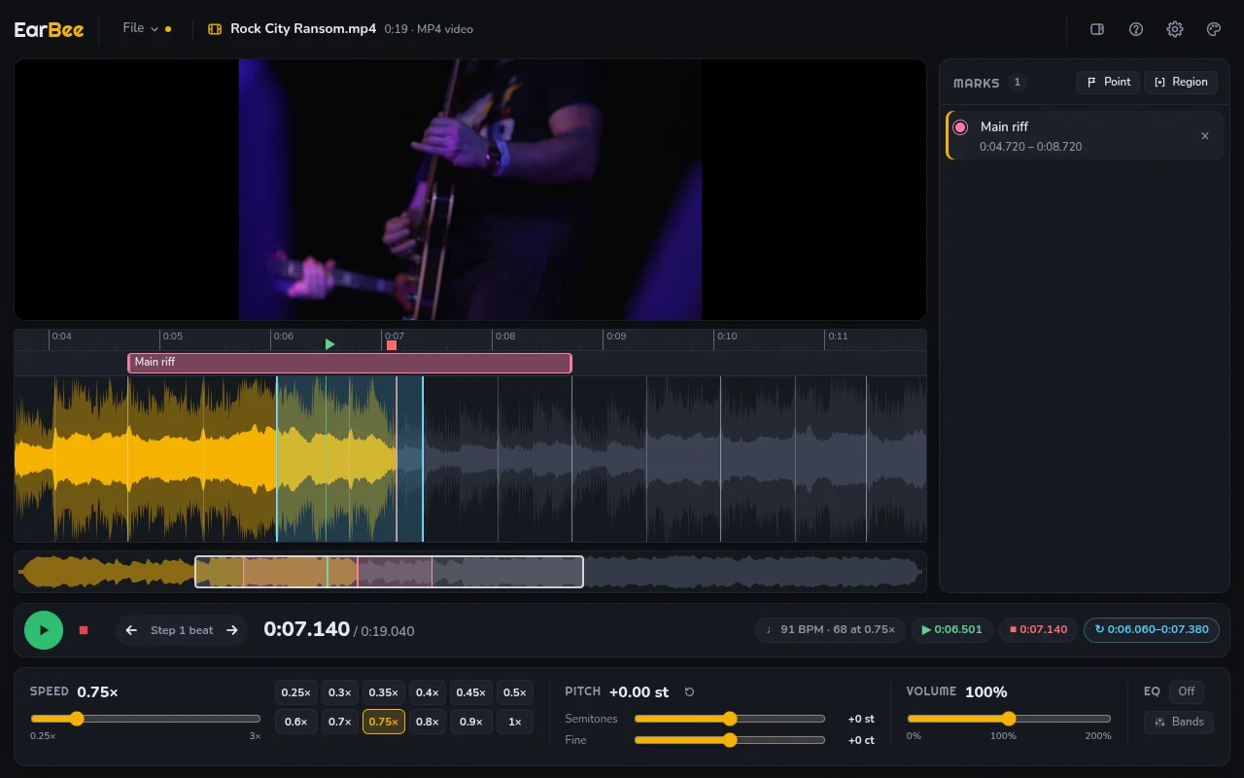The width and height of the screenshot is (1244, 778).
Task: Select 0.8× speed preset
Action: (427, 722)
